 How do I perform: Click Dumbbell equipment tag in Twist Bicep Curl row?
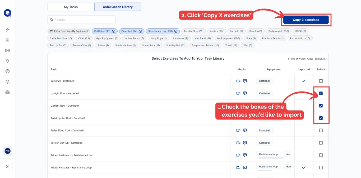(265, 130)
